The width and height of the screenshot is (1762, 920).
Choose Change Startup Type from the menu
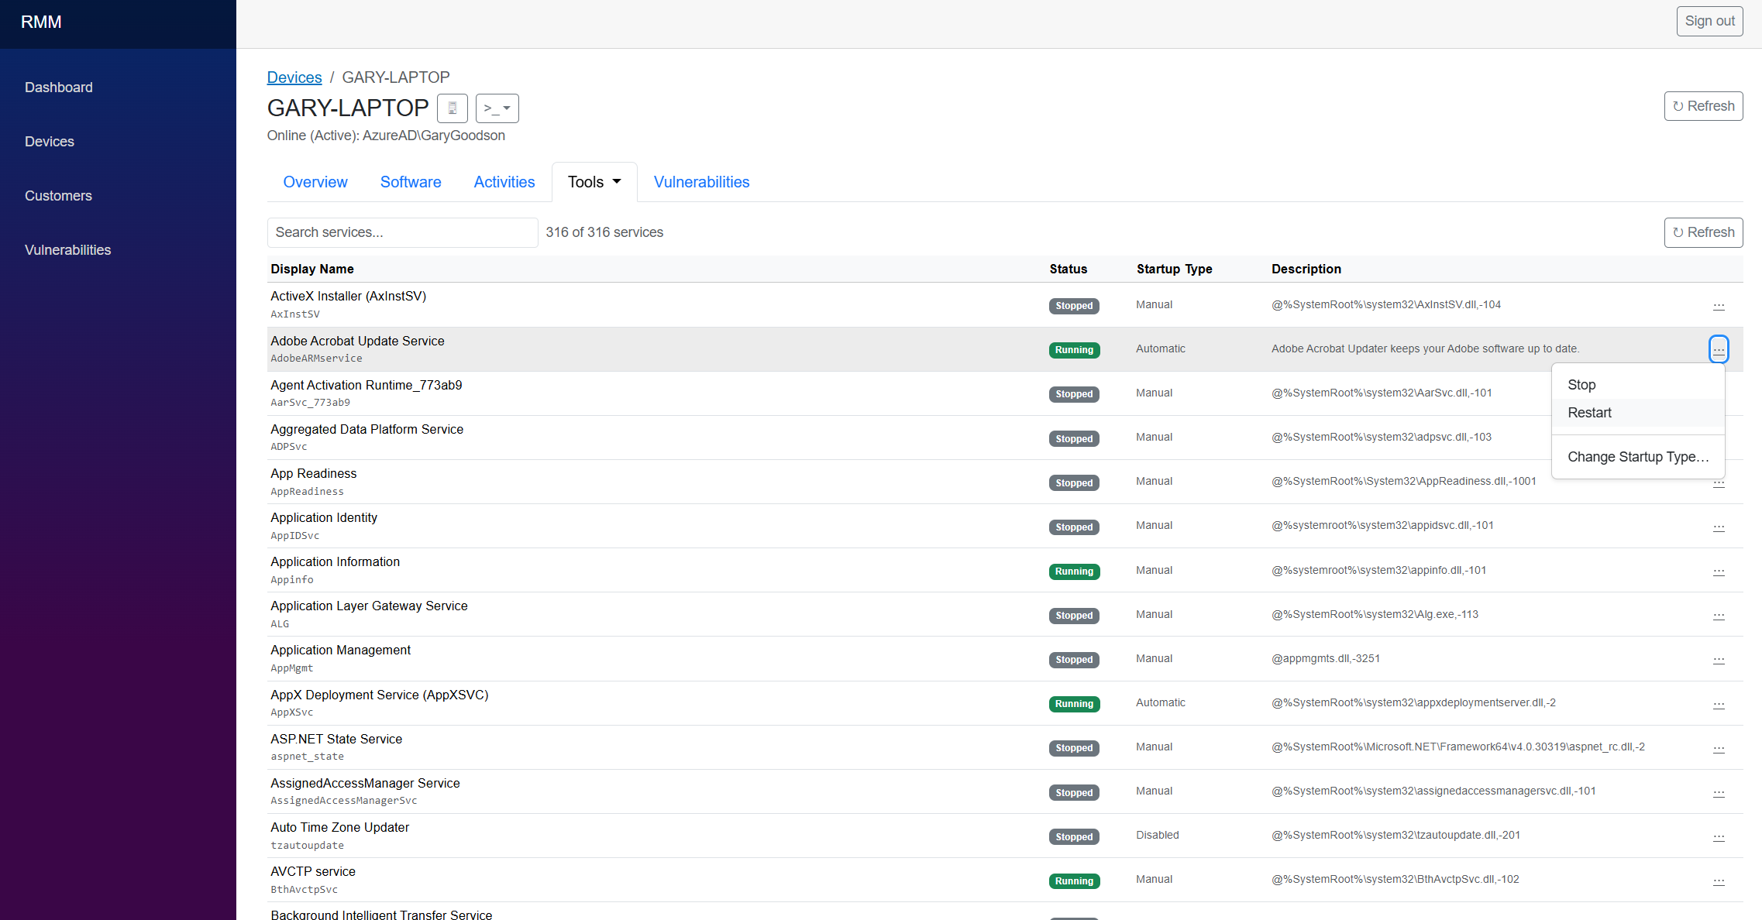(x=1638, y=457)
